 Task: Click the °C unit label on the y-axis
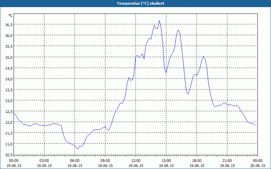pos(11,16)
